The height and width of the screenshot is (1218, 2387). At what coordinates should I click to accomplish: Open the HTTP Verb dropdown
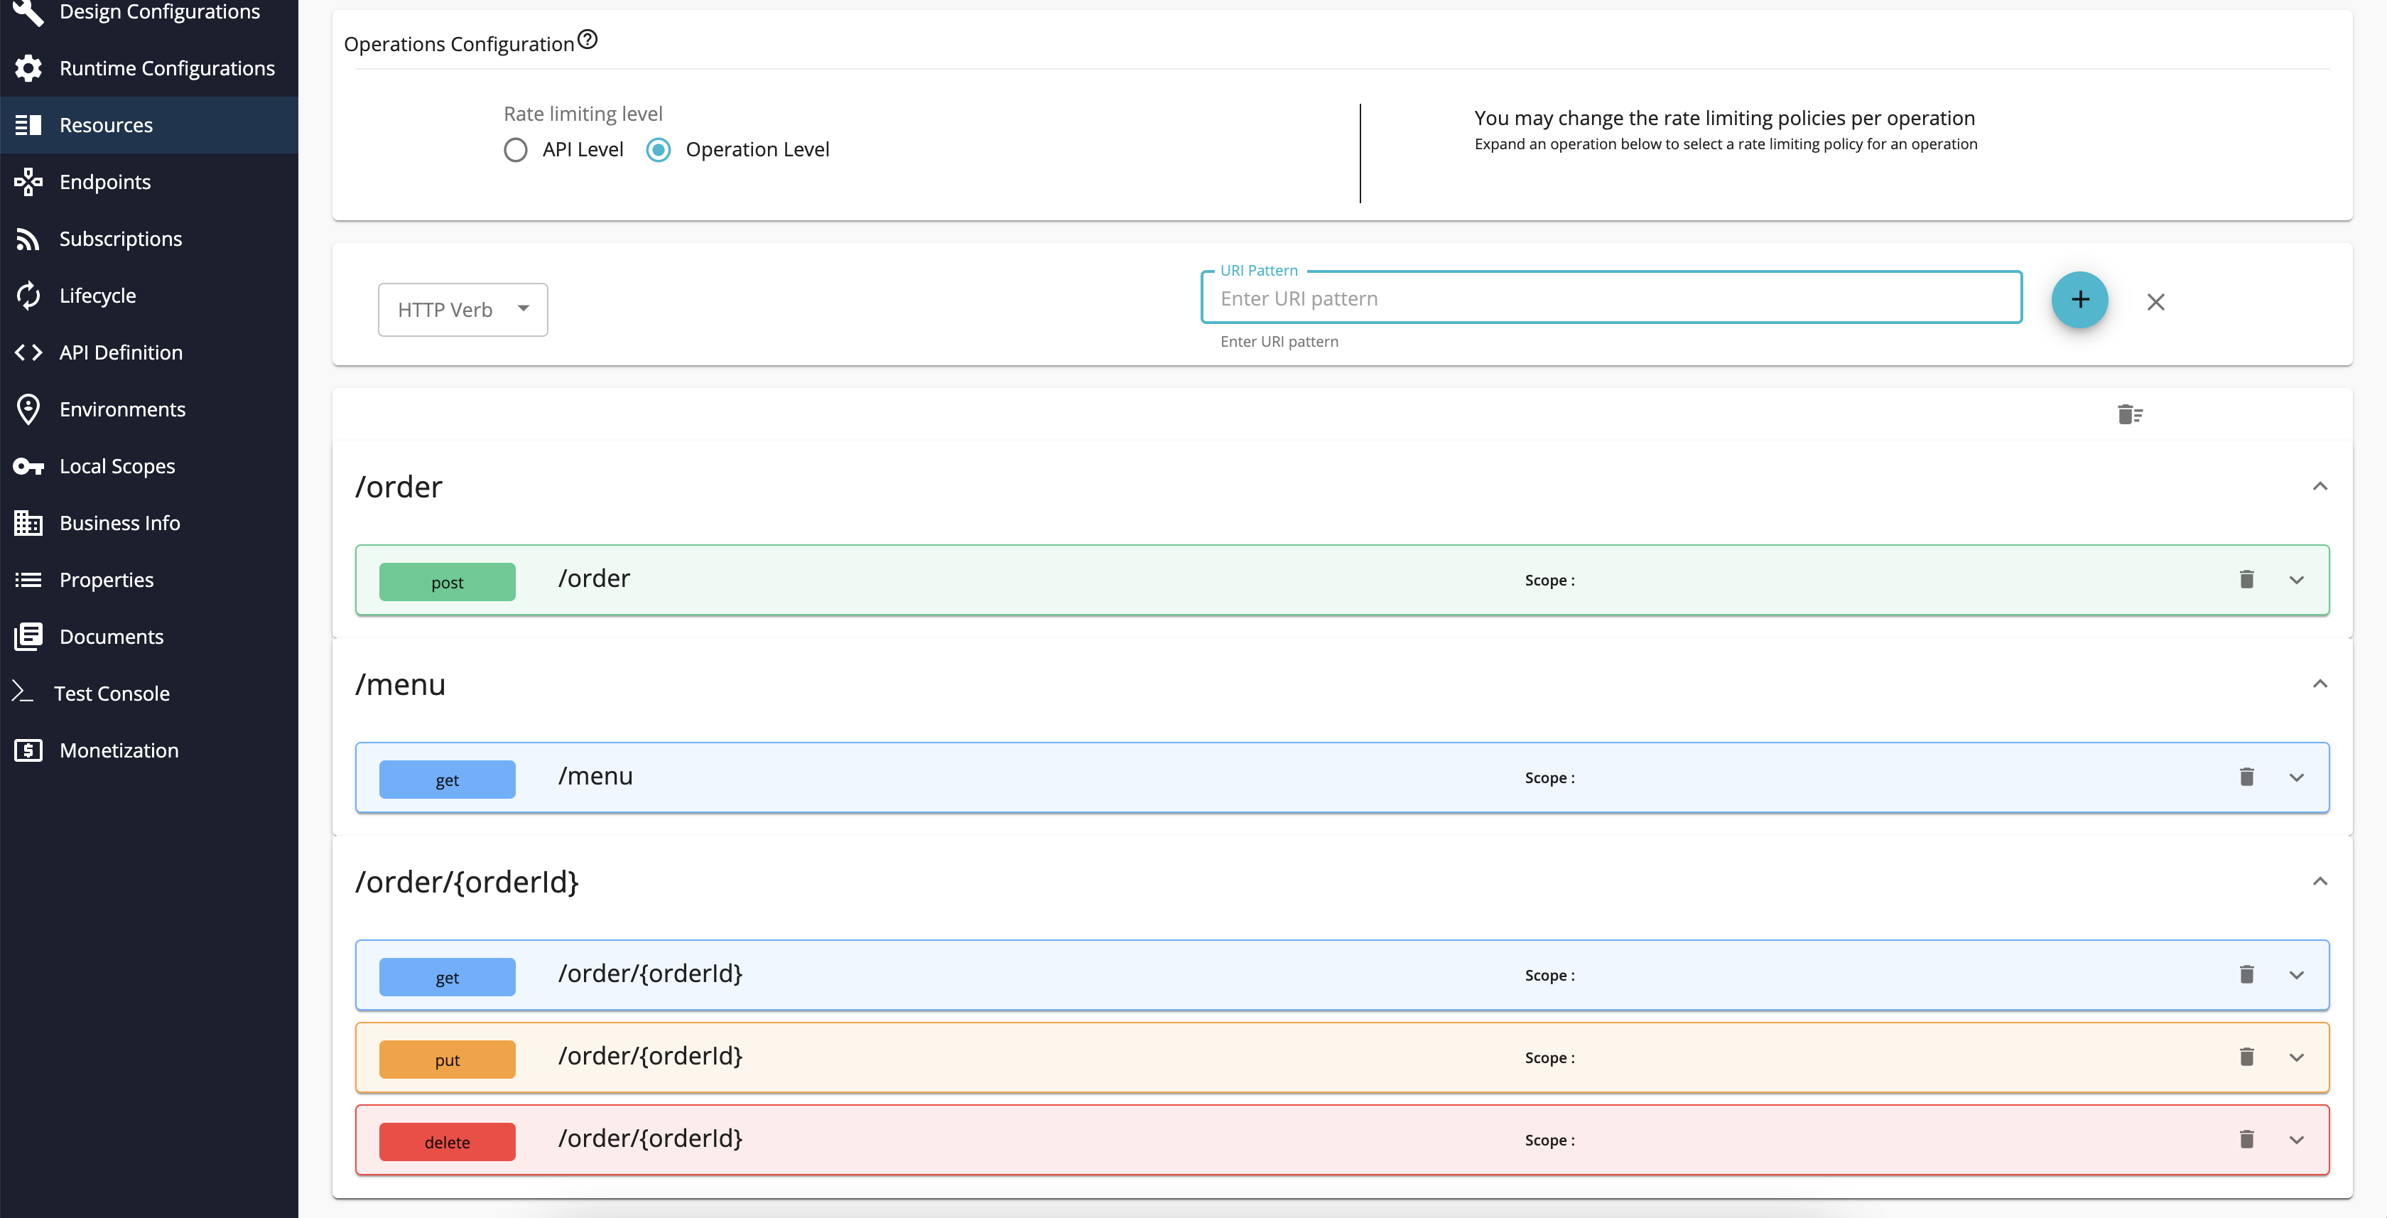462,308
